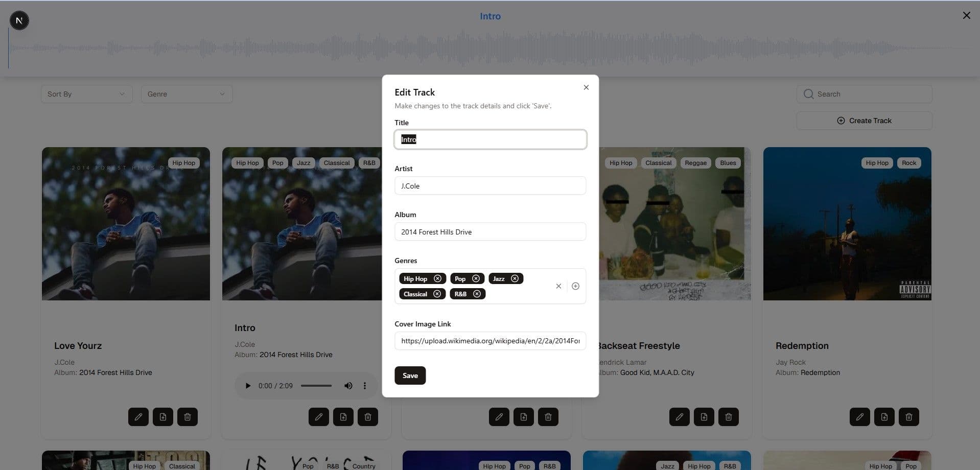Click the edit pencil on Love Yourz

click(x=138, y=417)
